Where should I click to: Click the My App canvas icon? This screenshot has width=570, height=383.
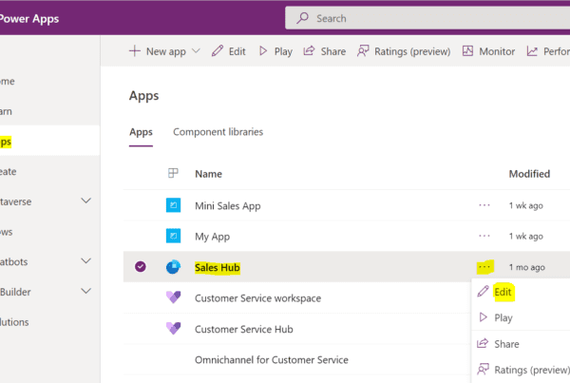[173, 236]
